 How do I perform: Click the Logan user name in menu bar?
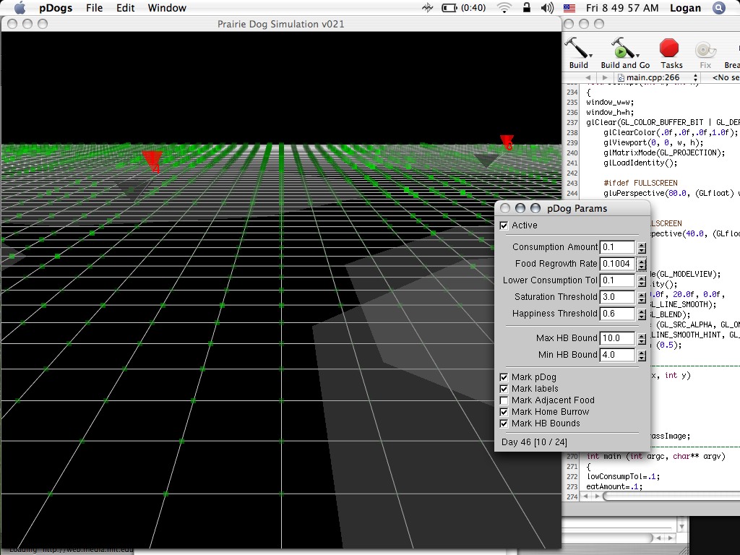coord(685,8)
